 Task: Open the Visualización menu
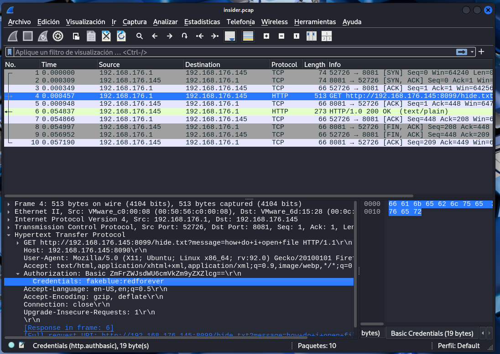[85, 22]
